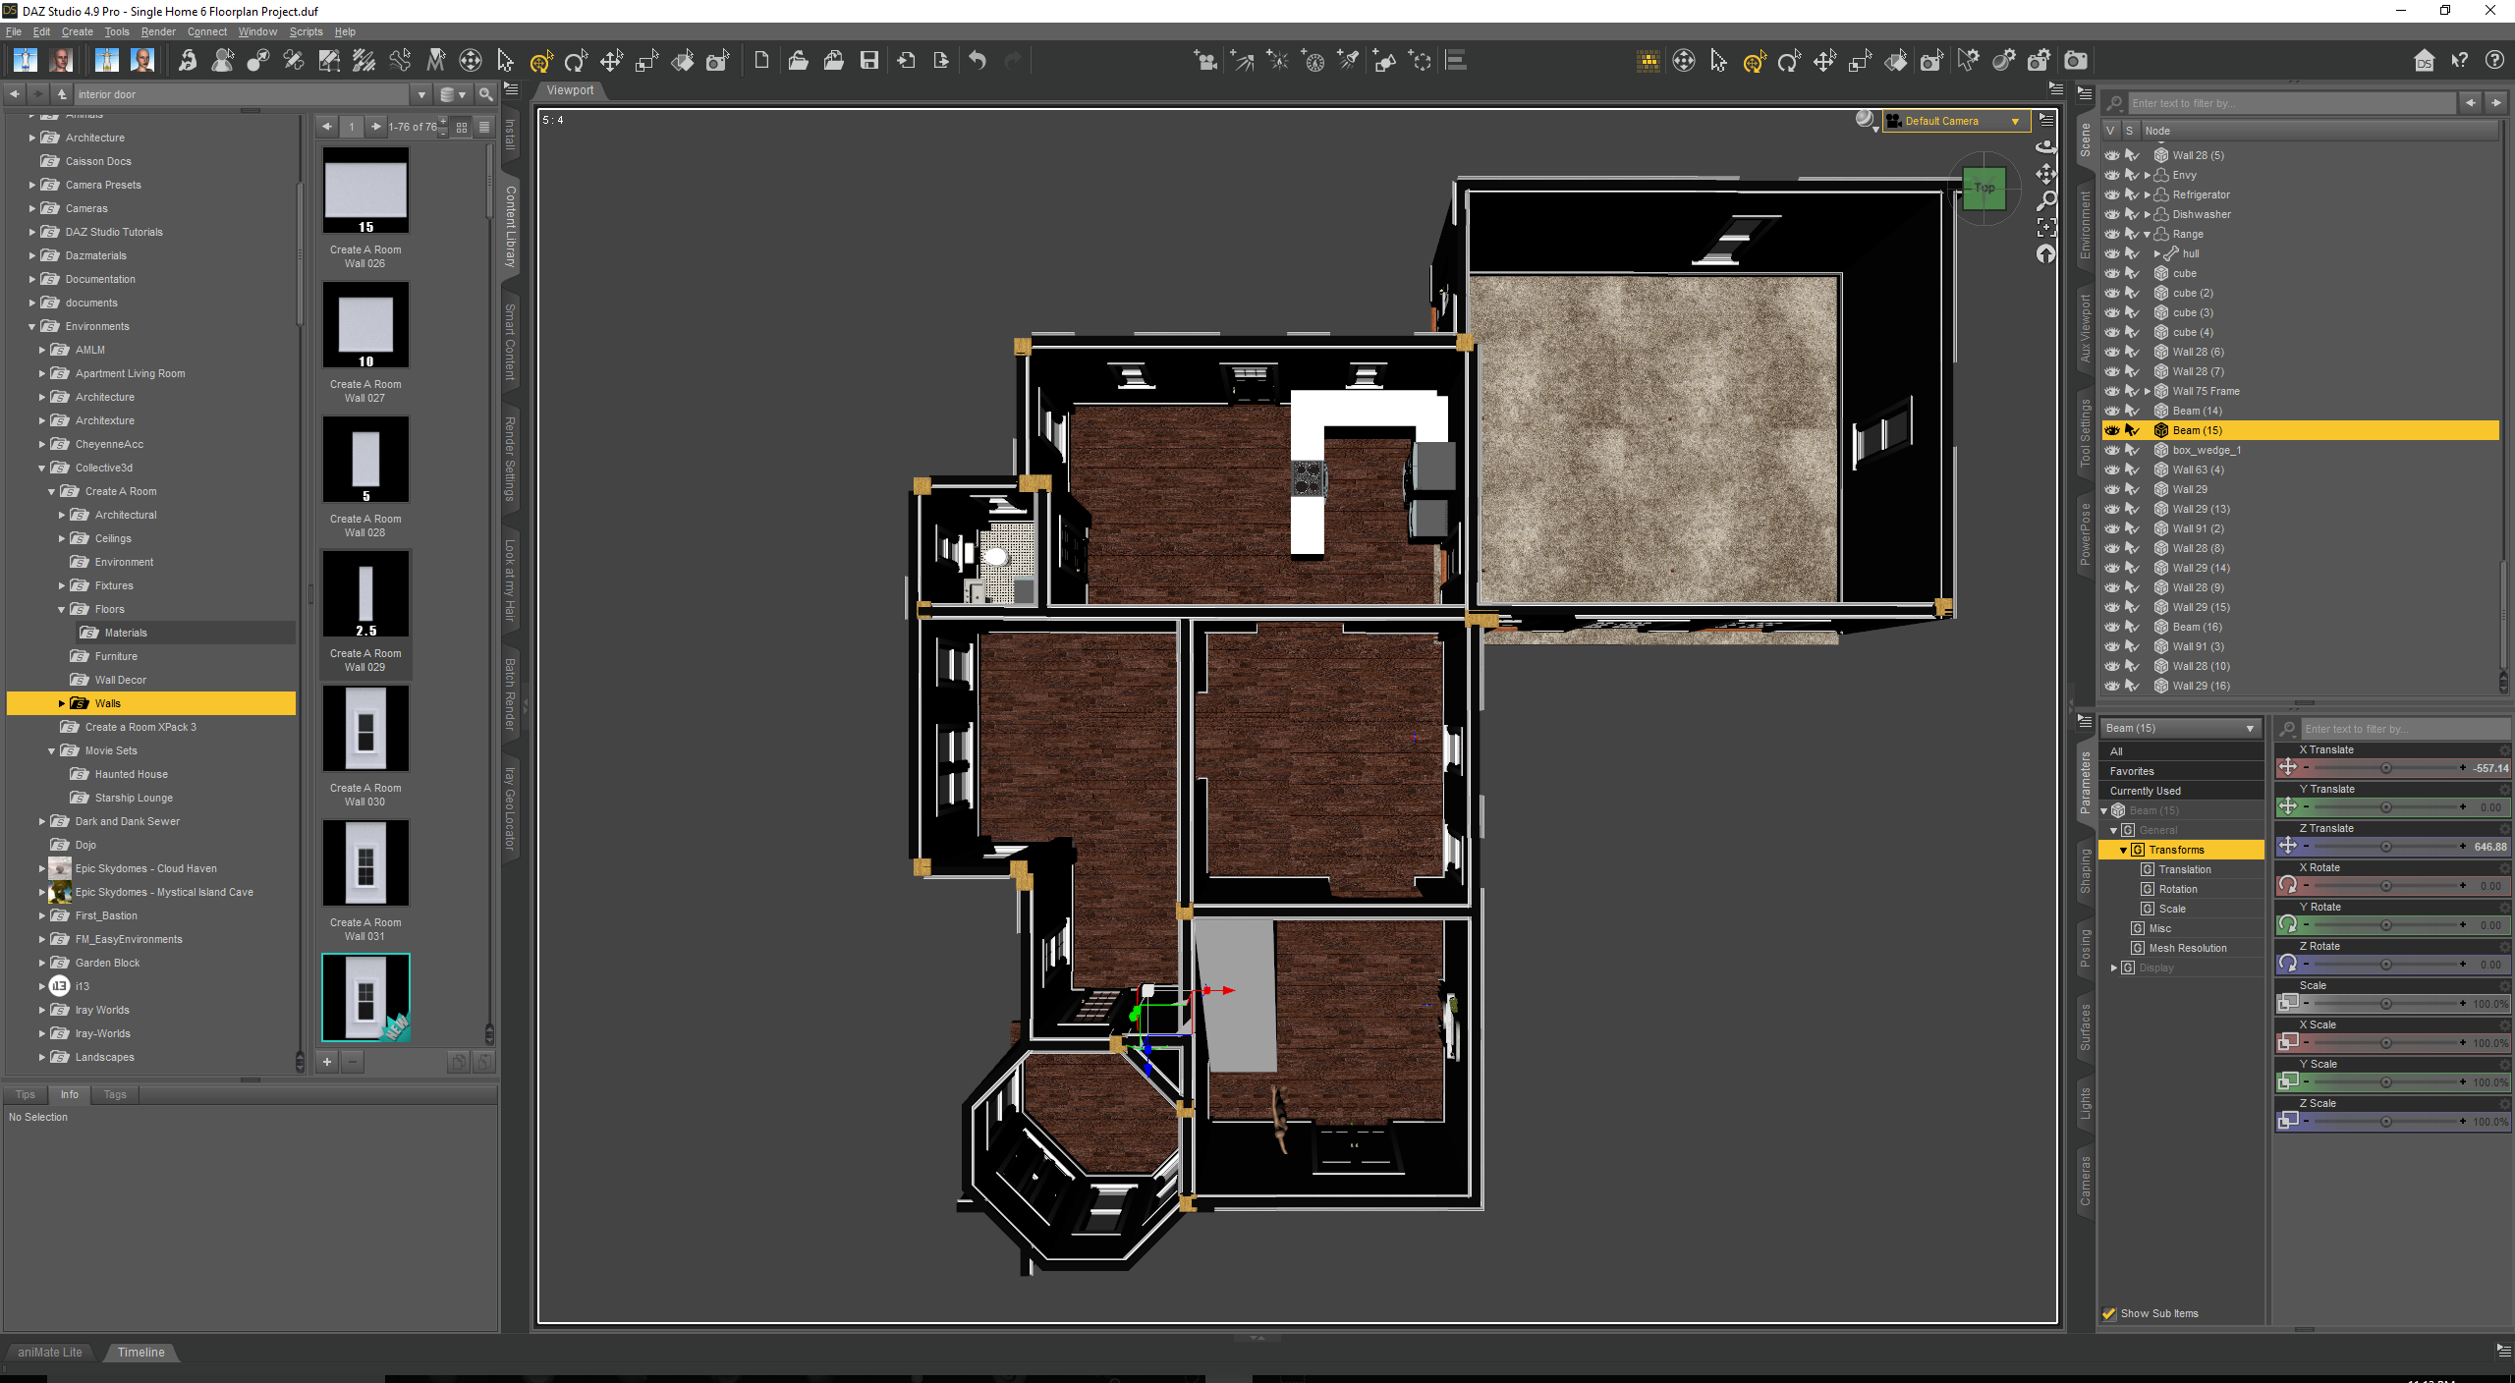This screenshot has height=1383, width=2515.
Task: Hide Beam (15) using its eye icon
Action: pos(2111,430)
